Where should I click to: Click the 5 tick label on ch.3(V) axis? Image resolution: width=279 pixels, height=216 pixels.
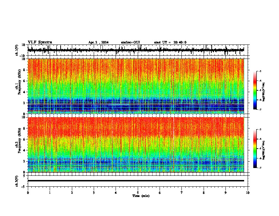point(24,176)
